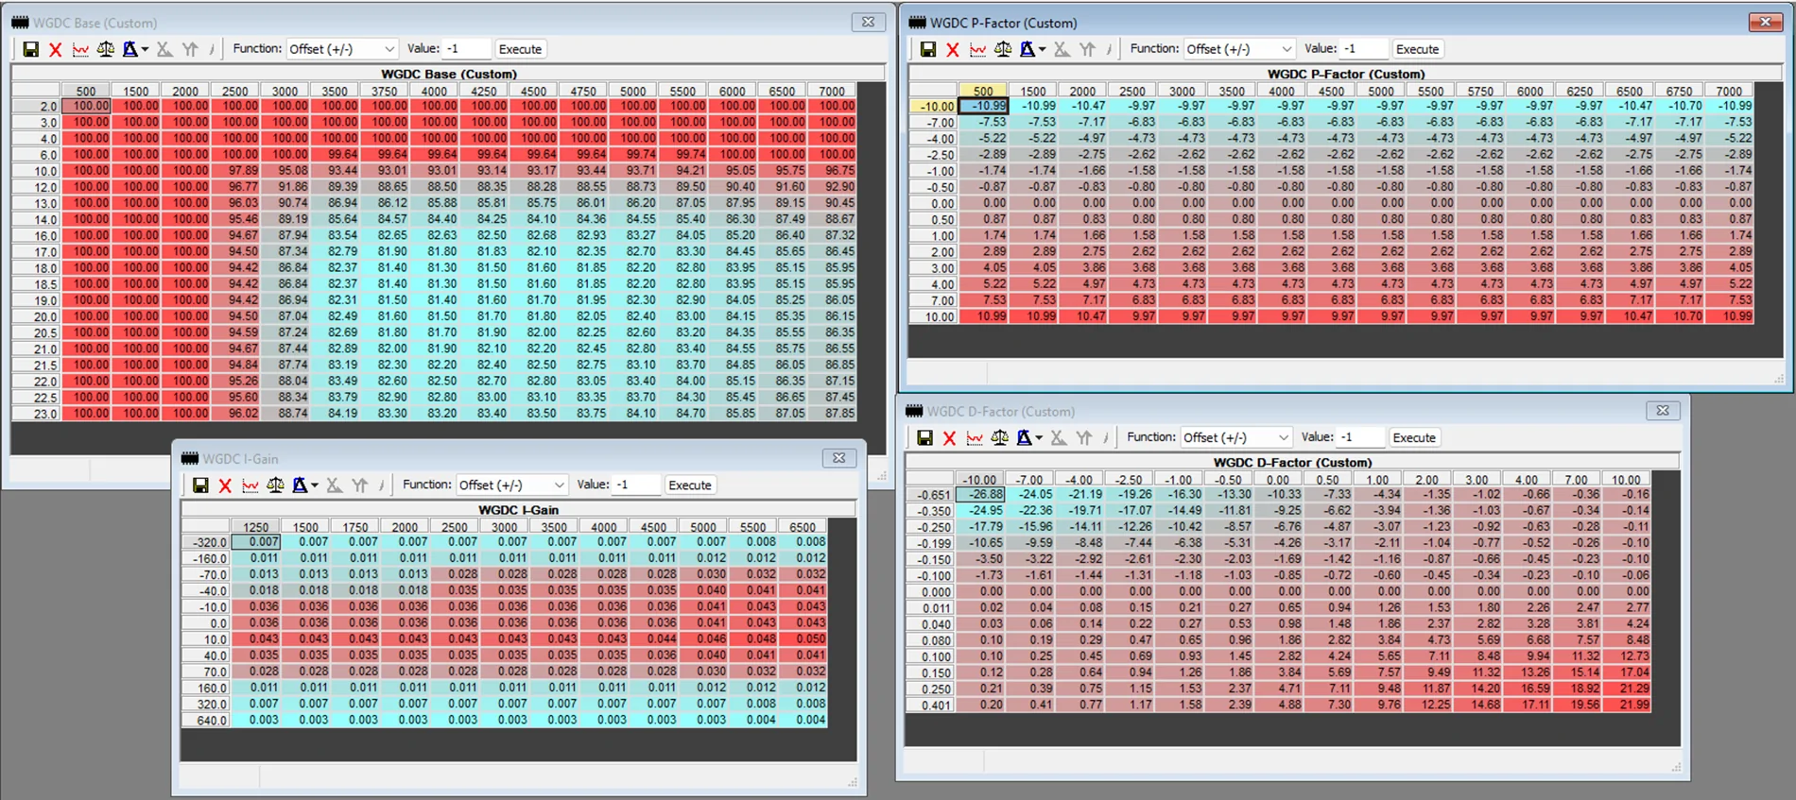Select highlighted -10.99 cell under 500 in P-Factor
This screenshot has height=800, width=1796.
[983, 107]
